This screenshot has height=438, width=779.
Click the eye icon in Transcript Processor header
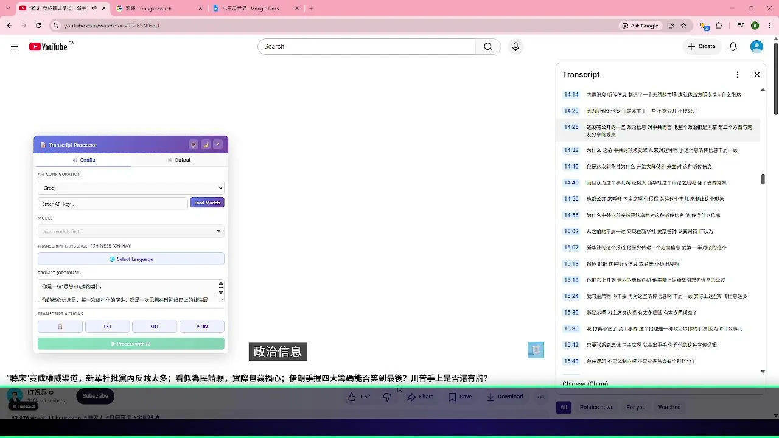point(194,145)
